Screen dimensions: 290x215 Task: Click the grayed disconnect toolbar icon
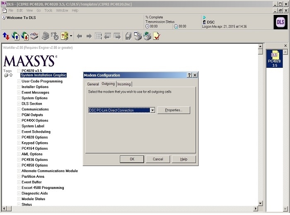point(55,36)
